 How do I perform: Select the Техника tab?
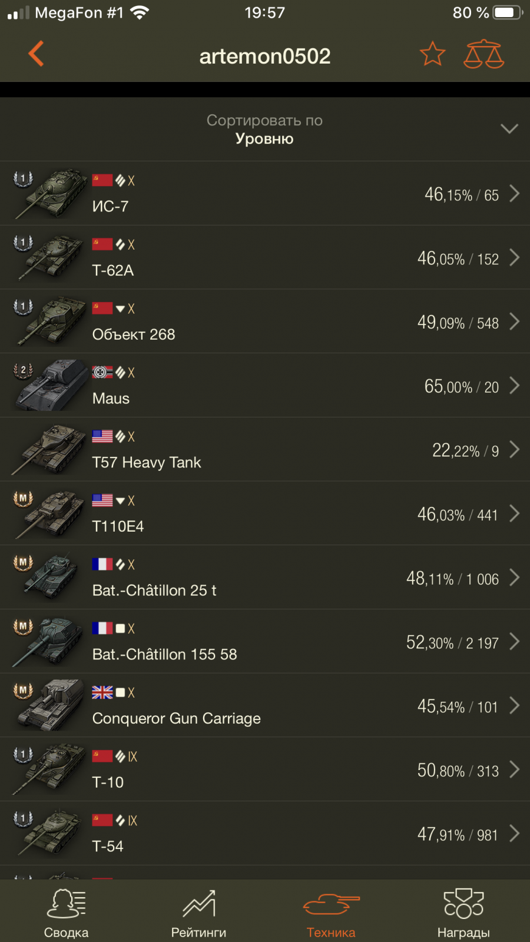coord(331,913)
